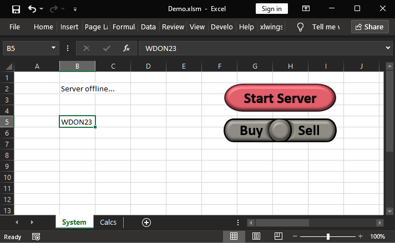Screen dimensions: 395x243
Task: Click the formula bar Cancel X icon
Action: tap(87, 48)
